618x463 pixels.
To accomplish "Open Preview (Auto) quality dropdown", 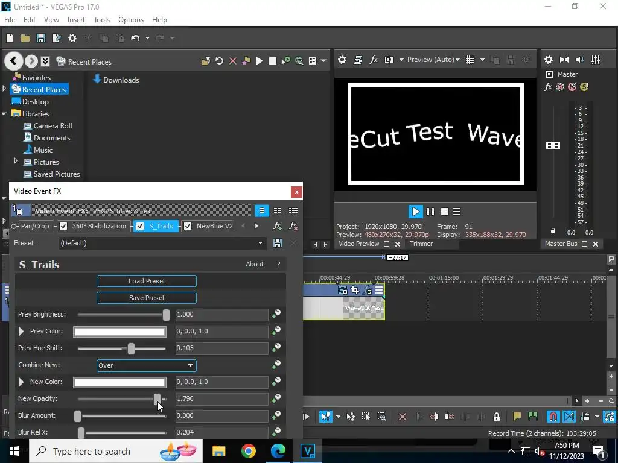I will (433, 60).
